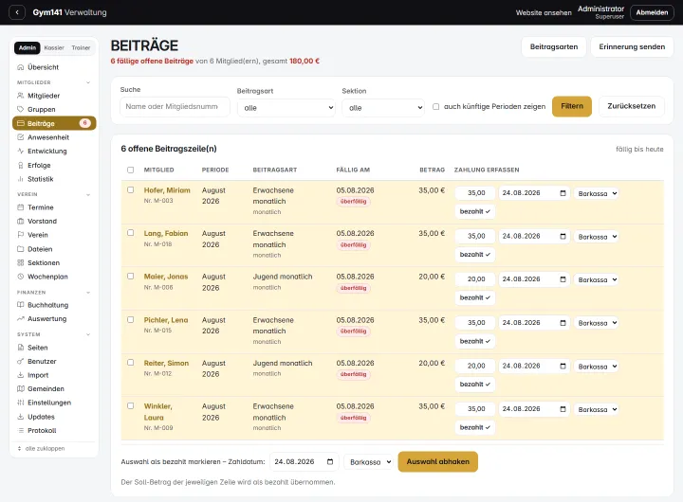Focus the Suche name input field
Viewport: 683px width, 502px height.
tap(175, 107)
